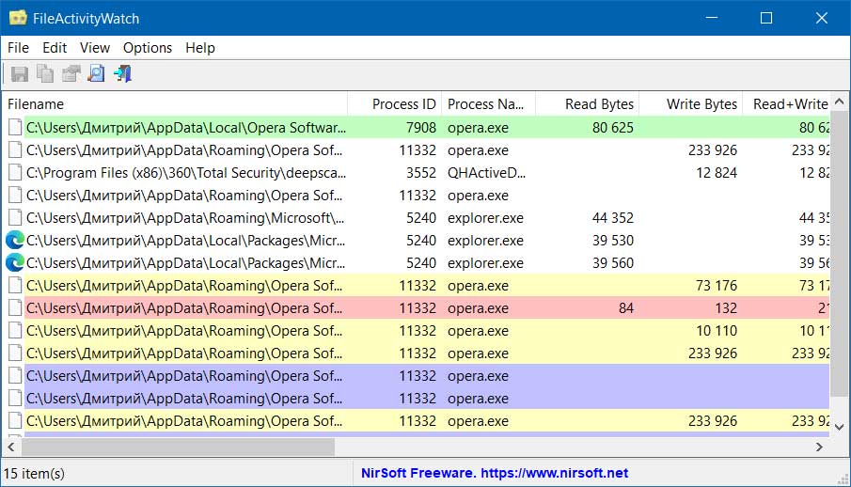The image size is (851, 487).
Task: Click the Read Bytes value 39 530
Action: point(613,240)
